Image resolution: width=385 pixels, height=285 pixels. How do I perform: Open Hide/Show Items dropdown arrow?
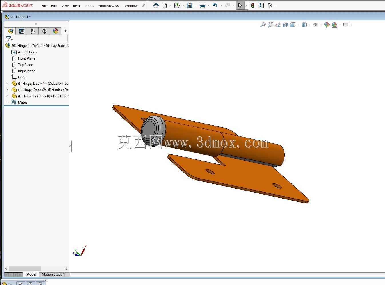(x=321, y=25)
